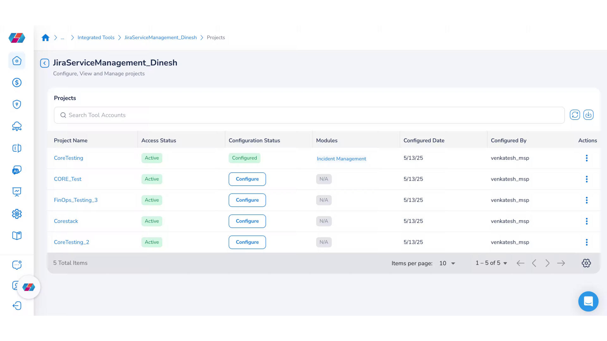Screen dimensions: 607x341
Task: Click the Modules column header
Action: click(327, 141)
